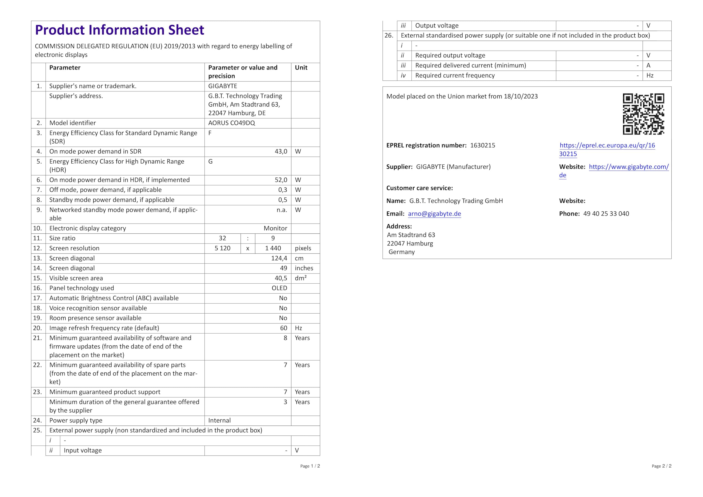Screen dimensions: 703x497
Task: Click the EPREL QR code image
Action: click(643, 114)
